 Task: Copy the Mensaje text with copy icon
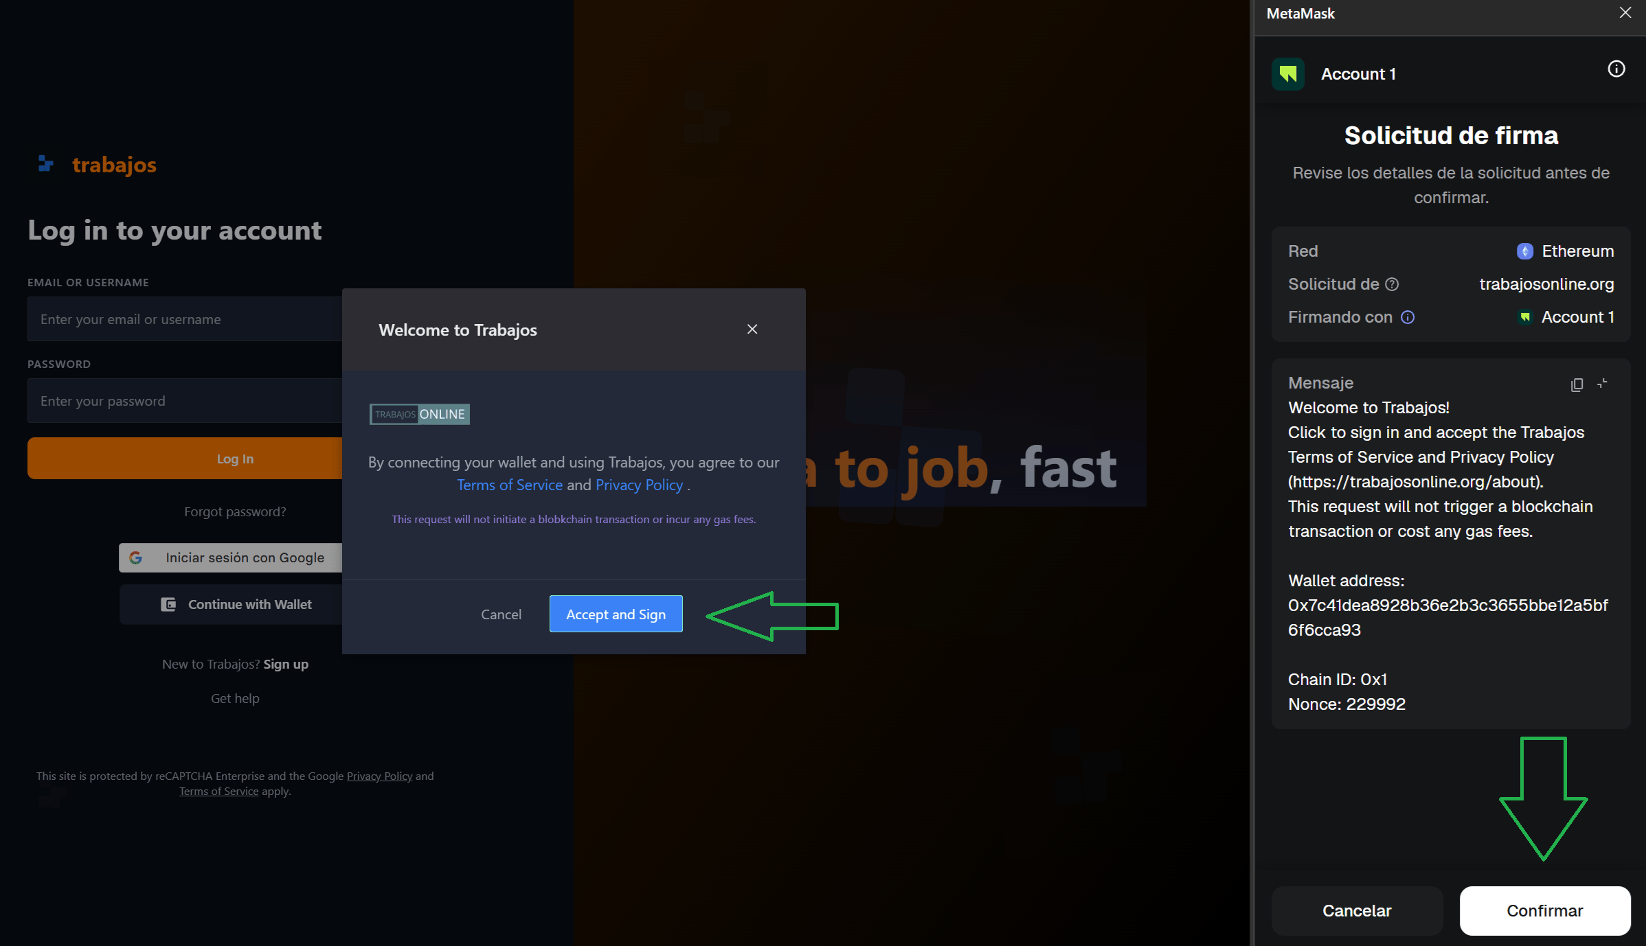click(1577, 384)
